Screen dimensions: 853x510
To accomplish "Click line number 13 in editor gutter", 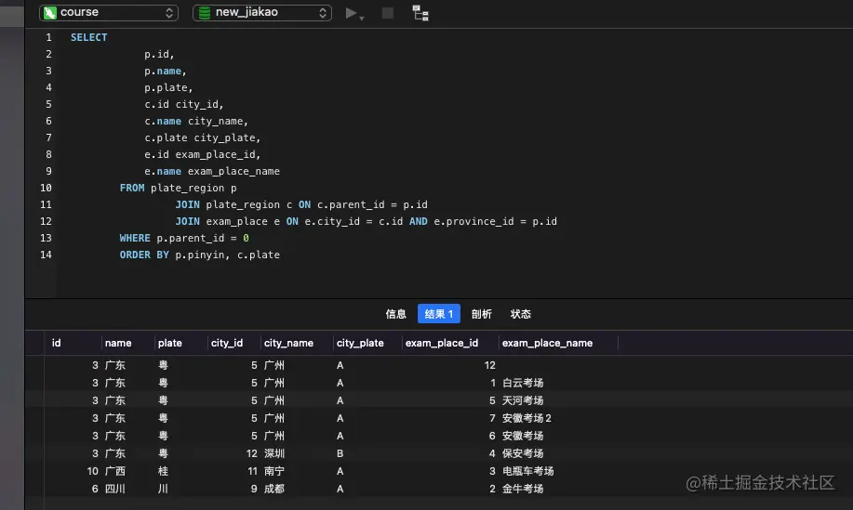I will (x=46, y=238).
